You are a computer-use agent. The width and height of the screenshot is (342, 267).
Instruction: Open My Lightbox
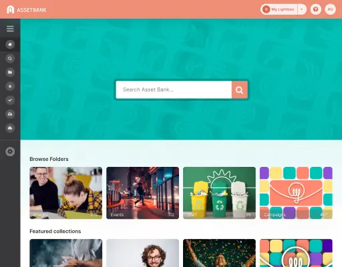(x=279, y=9)
